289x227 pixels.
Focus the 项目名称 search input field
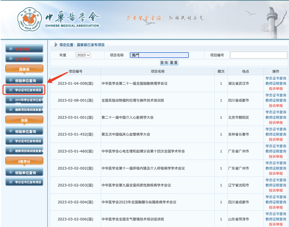[159, 55]
